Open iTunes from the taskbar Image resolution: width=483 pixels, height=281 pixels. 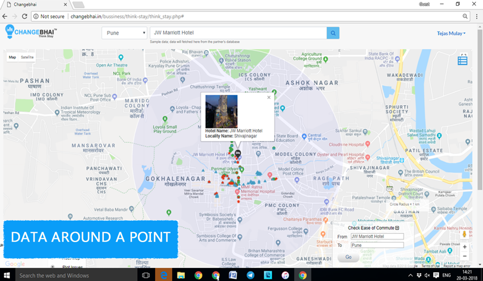[x=285, y=275]
